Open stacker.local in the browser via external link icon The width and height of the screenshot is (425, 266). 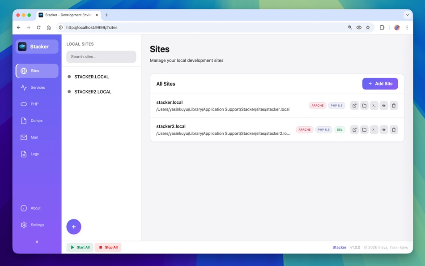click(x=354, y=105)
